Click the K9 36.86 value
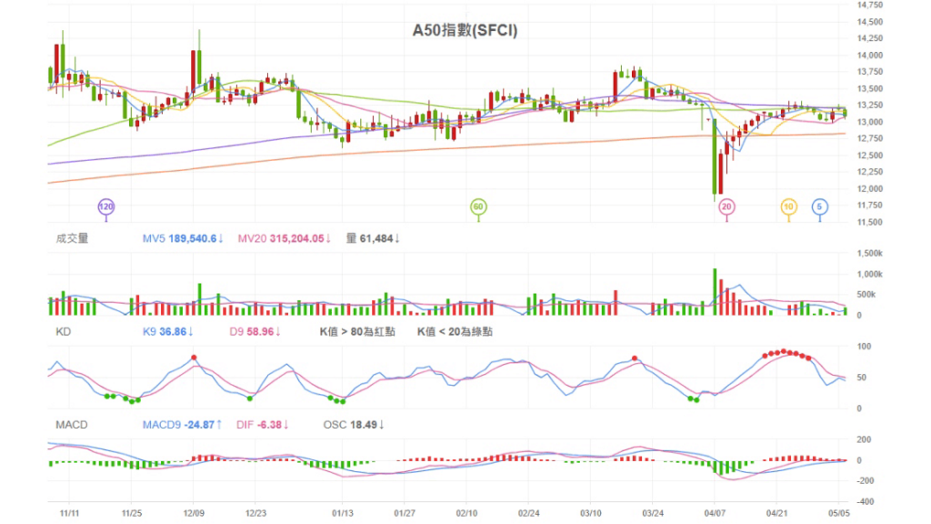Screen dimensions: 931x524 168,331
